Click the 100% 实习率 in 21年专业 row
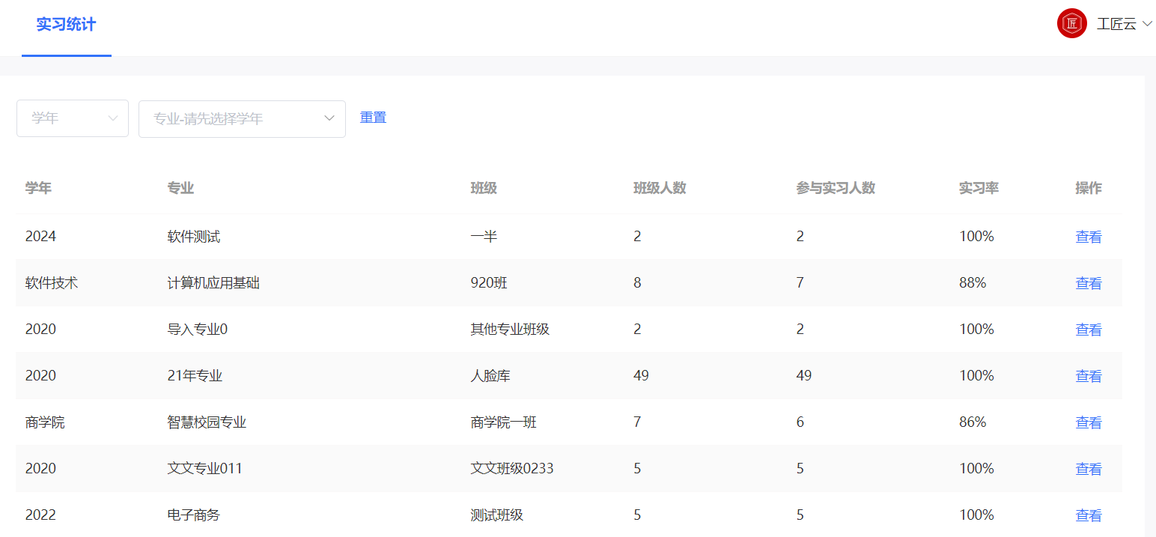This screenshot has width=1156, height=537. click(976, 375)
